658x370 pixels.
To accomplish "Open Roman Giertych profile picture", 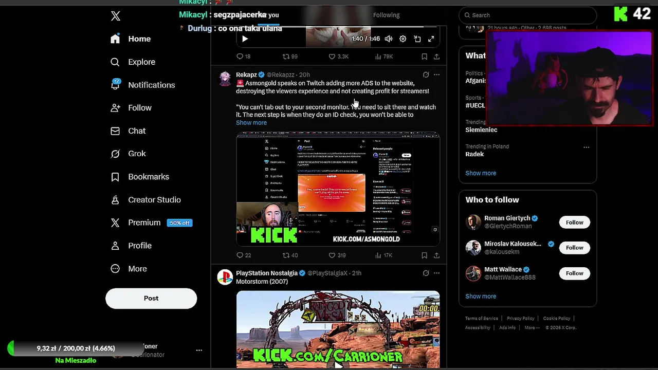I will [473, 222].
